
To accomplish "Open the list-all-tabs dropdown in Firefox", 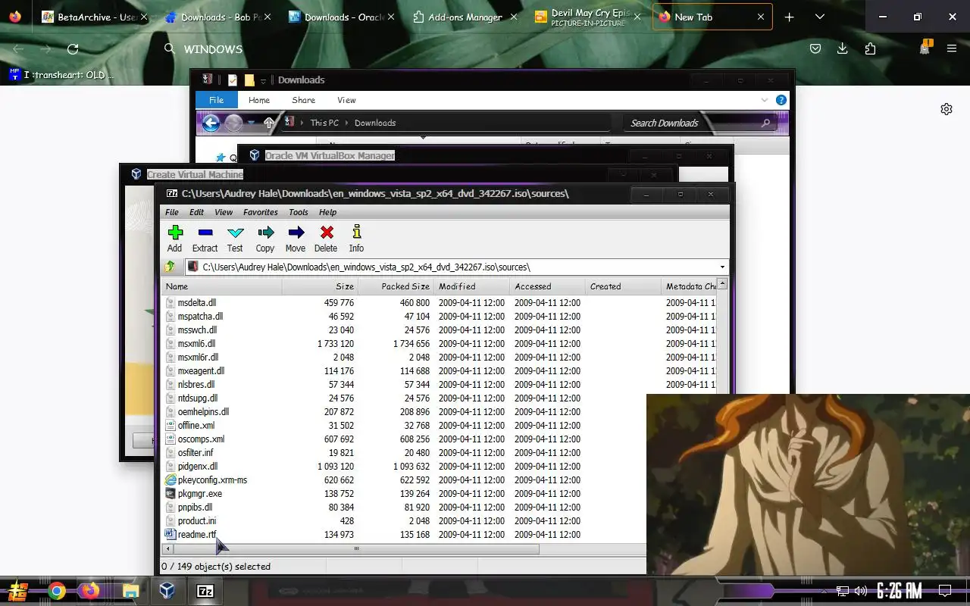I will click(x=819, y=17).
